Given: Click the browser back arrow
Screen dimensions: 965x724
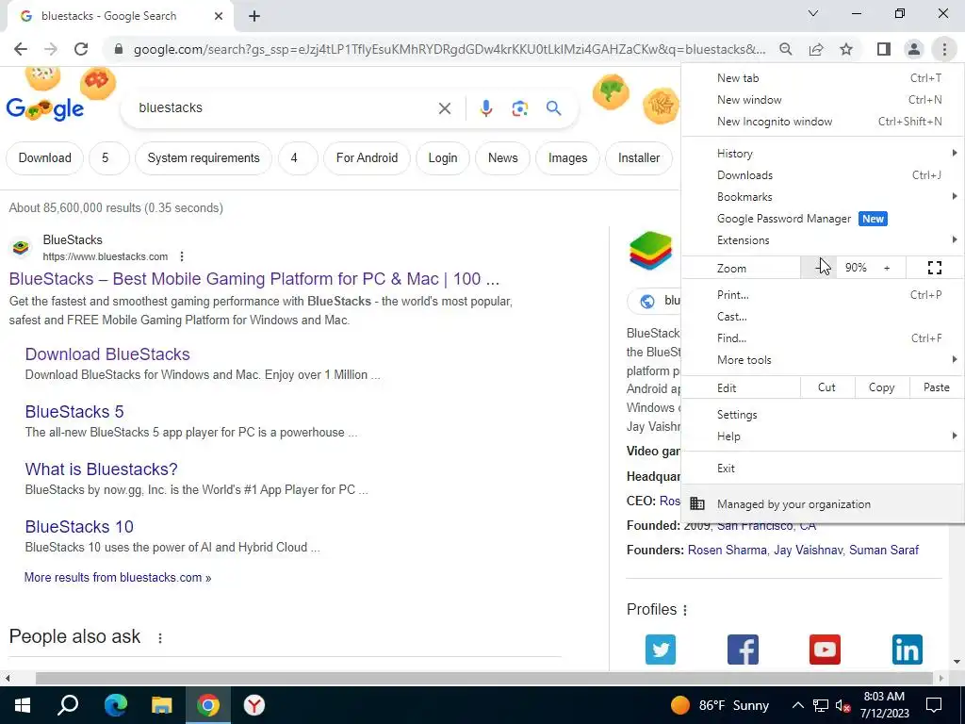Looking at the screenshot, I should (21, 49).
